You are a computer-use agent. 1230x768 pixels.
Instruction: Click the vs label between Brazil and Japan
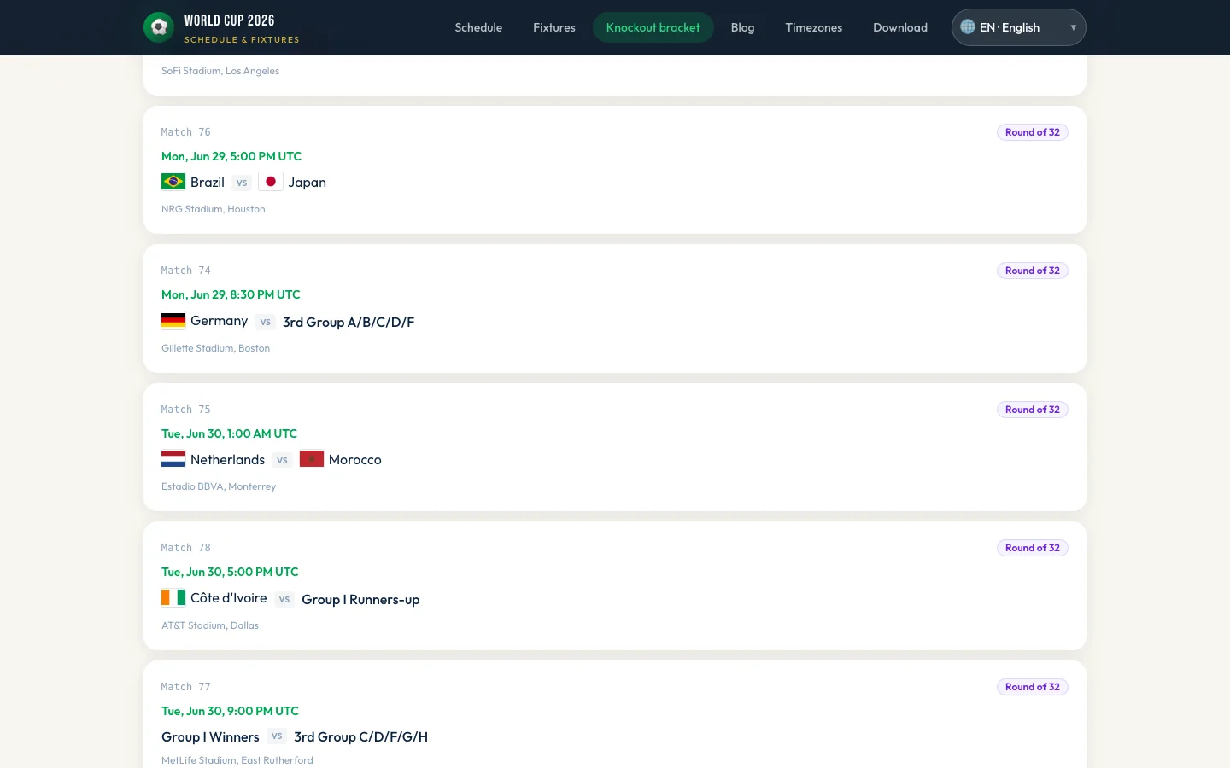(242, 183)
